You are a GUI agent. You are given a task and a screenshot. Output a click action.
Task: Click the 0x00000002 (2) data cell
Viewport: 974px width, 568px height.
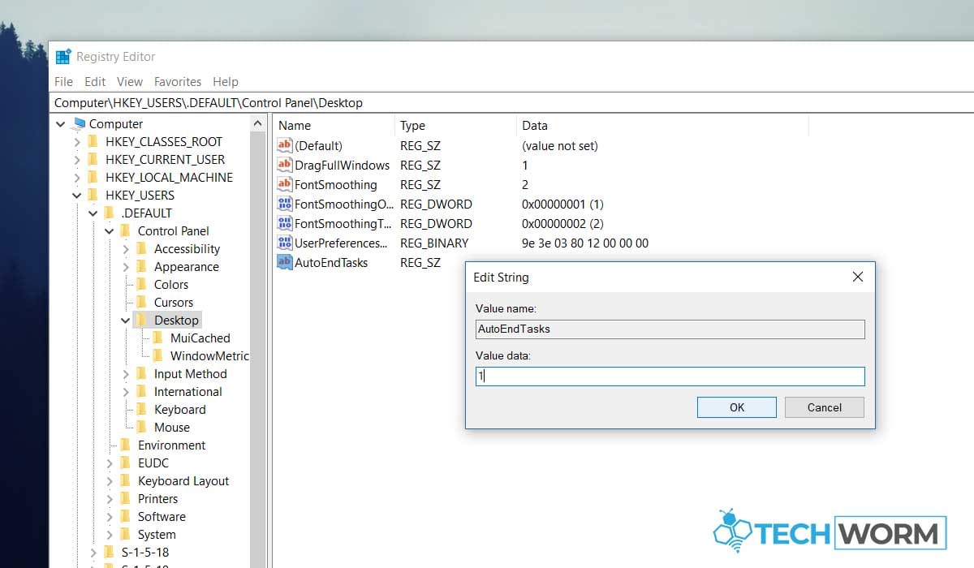(562, 224)
